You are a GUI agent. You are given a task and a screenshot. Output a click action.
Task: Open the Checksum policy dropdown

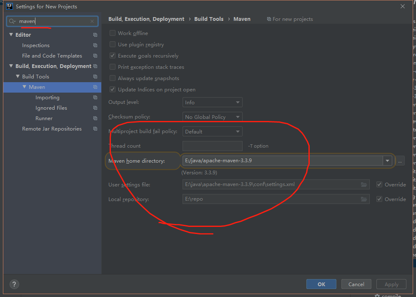coord(212,117)
